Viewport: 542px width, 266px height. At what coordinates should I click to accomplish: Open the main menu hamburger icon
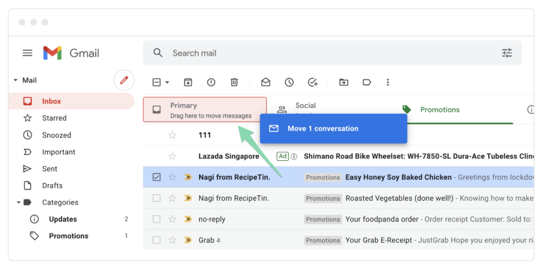[28, 53]
